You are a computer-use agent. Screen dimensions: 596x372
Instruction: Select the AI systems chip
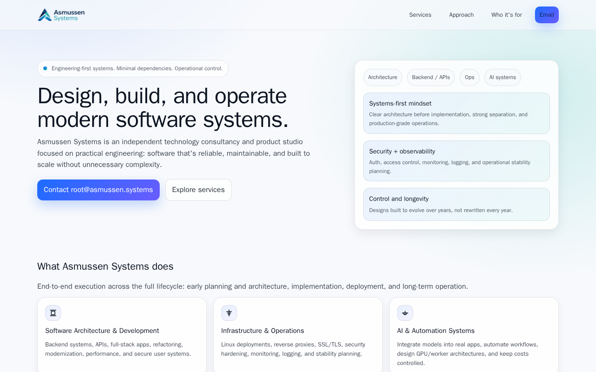[x=502, y=77]
